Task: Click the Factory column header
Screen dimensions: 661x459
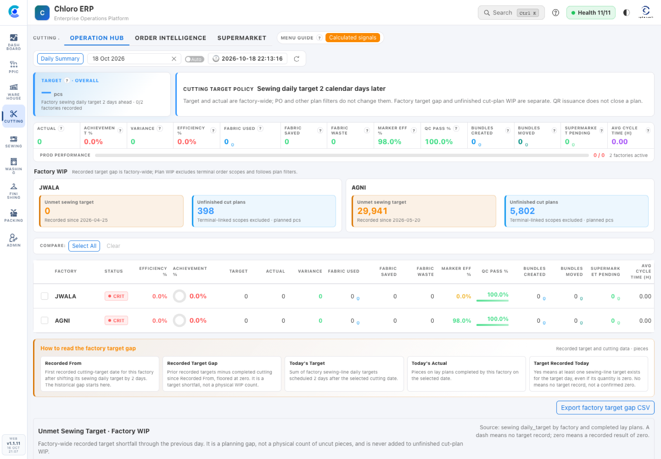Action: (66, 271)
